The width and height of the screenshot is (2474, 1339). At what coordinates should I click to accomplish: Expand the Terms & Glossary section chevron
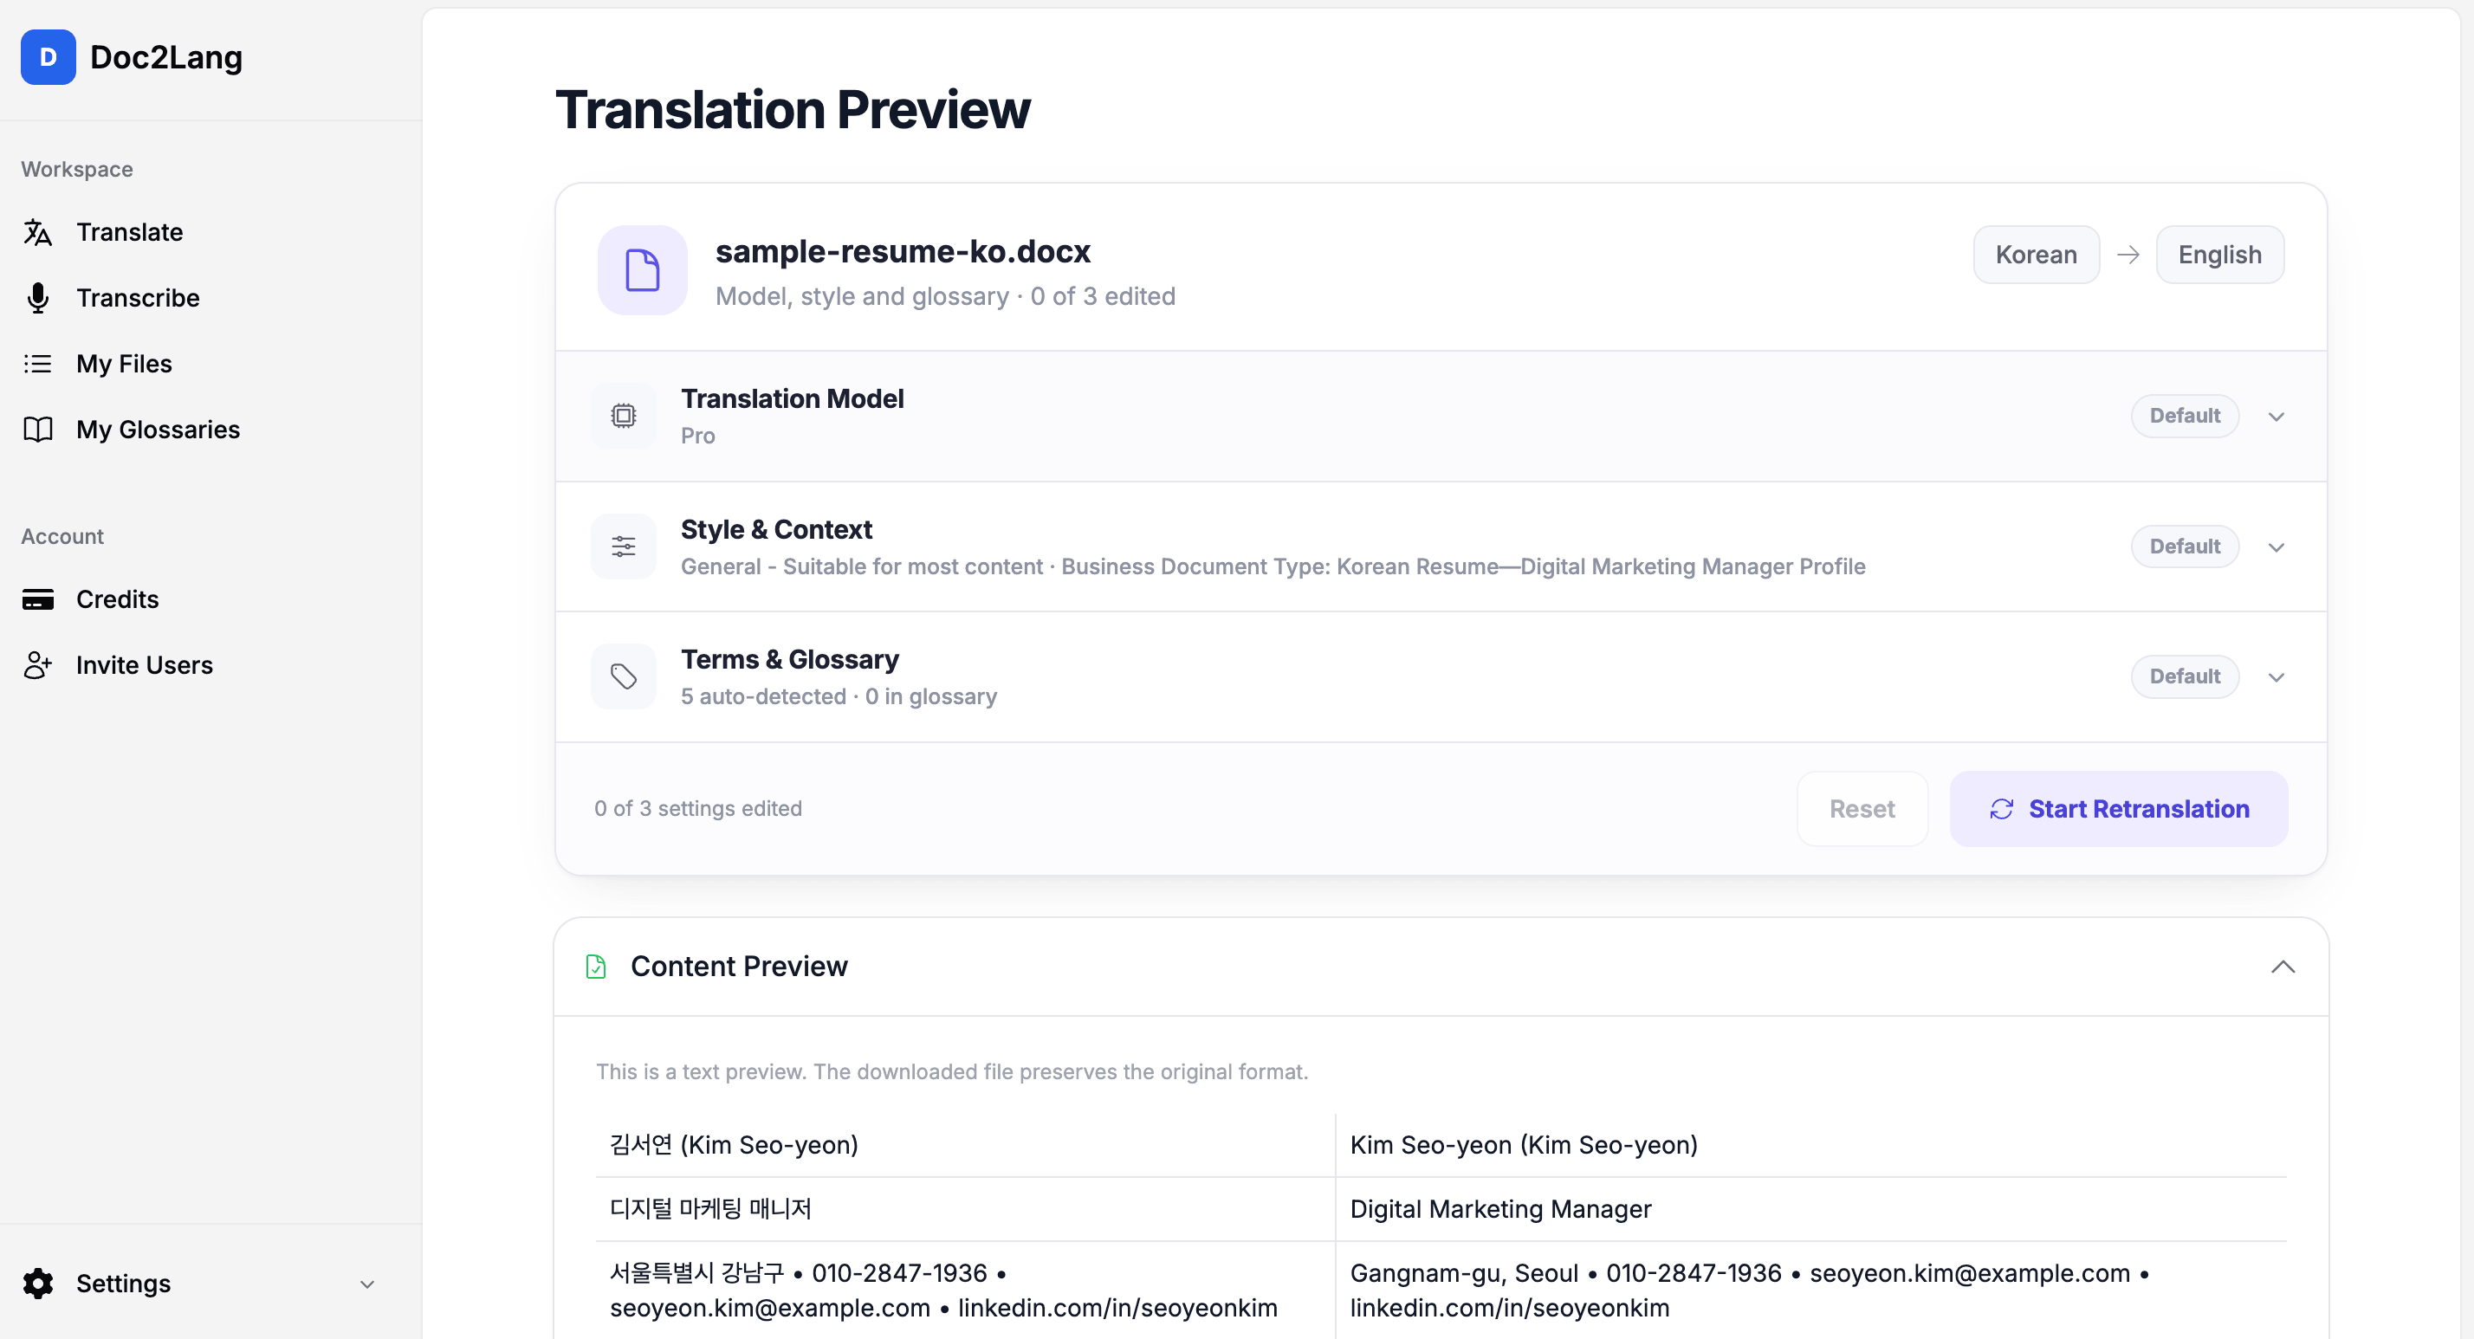(2276, 677)
